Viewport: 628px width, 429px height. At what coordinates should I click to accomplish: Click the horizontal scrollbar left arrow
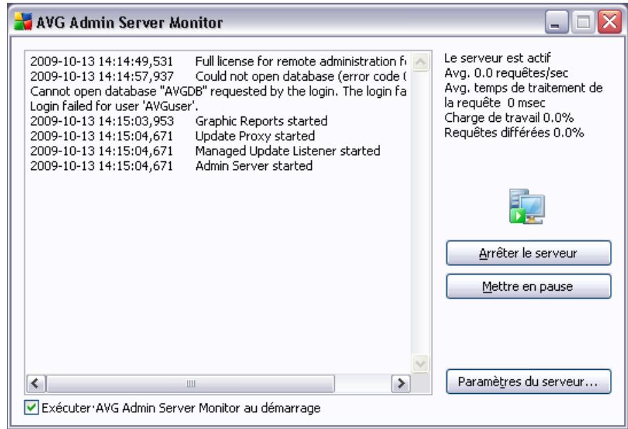pyautogui.click(x=36, y=384)
